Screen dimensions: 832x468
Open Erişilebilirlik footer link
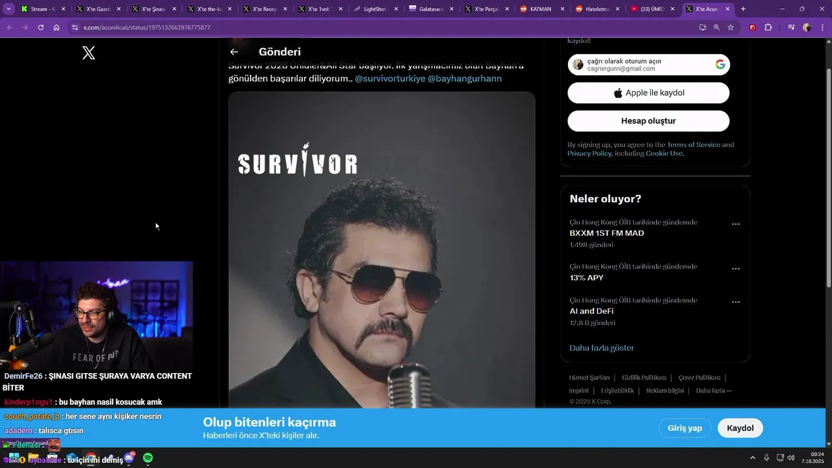(617, 391)
